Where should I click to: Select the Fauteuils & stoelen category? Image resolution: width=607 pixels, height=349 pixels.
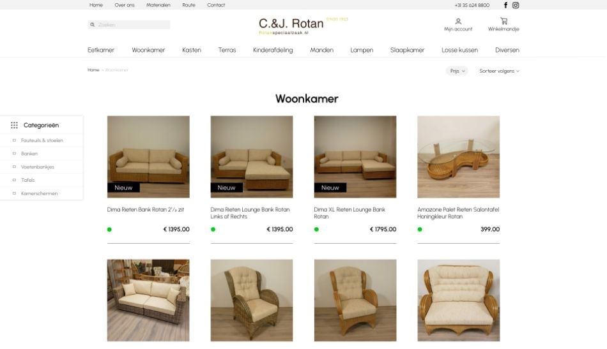42,140
